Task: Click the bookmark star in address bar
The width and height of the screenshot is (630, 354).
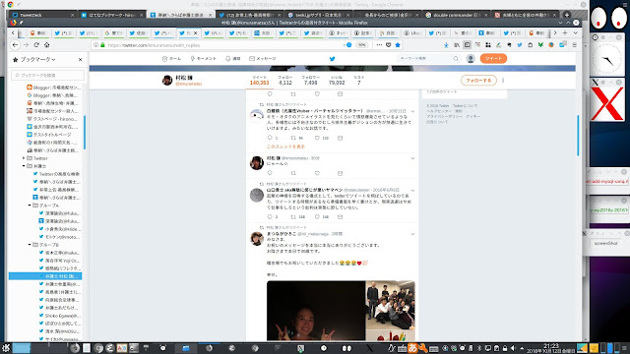Action: point(398,45)
